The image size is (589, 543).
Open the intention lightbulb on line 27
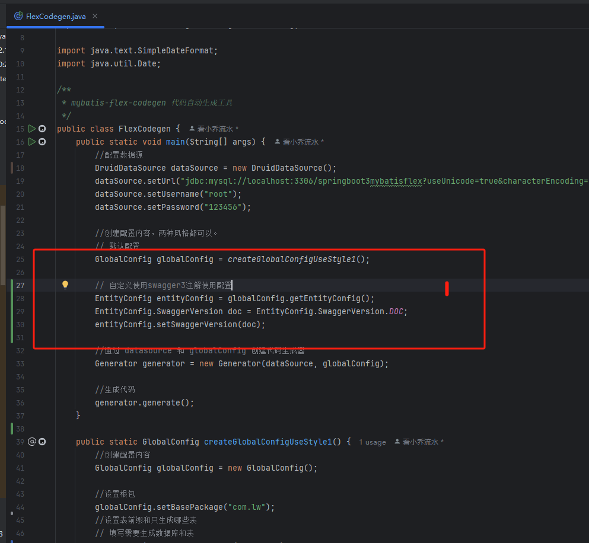pyautogui.click(x=65, y=285)
